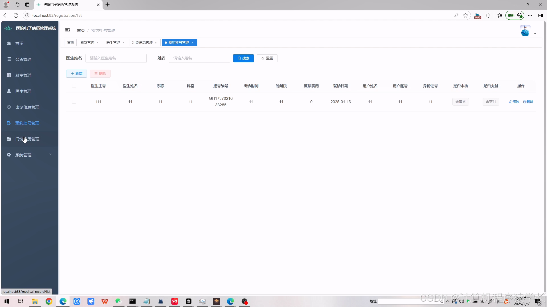This screenshot has height=307, width=547.
Task: Open Youdao (yd) from the taskbar
Action: (174, 301)
